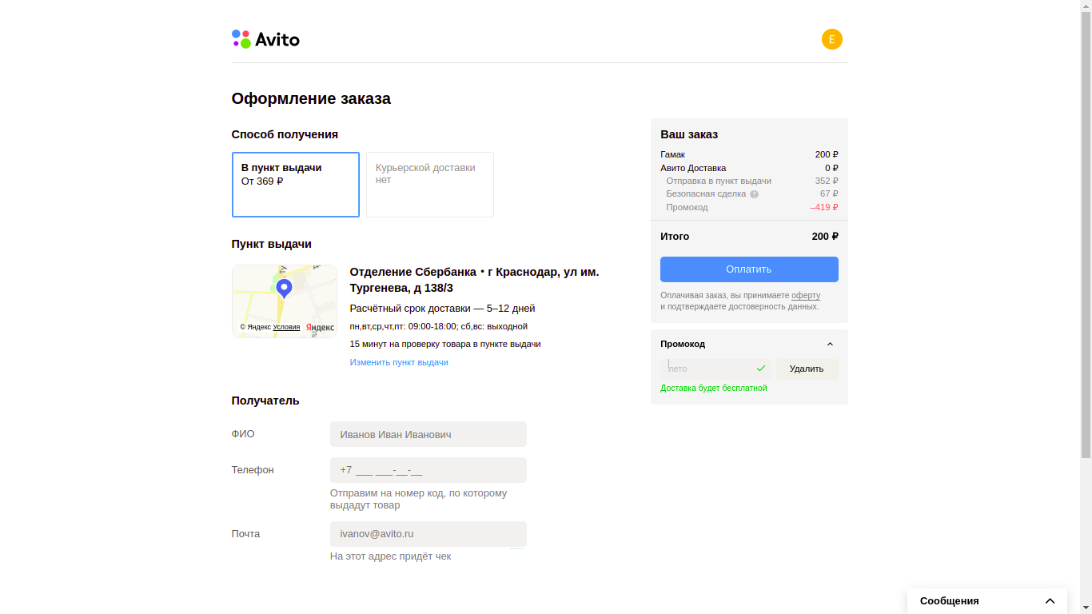Viewport: 1092px width, 614px height.
Task: Select the "Курьерской доставки нет" option
Action: 430,185
